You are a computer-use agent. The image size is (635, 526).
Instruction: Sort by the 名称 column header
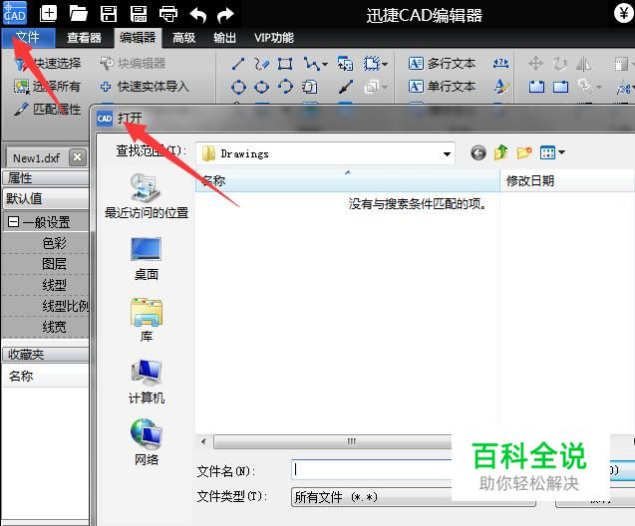[x=348, y=180]
